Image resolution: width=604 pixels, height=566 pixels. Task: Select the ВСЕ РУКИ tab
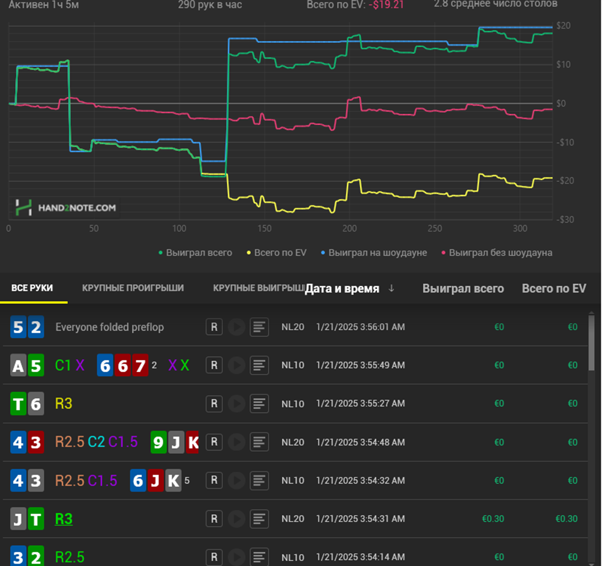pos(32,288)
